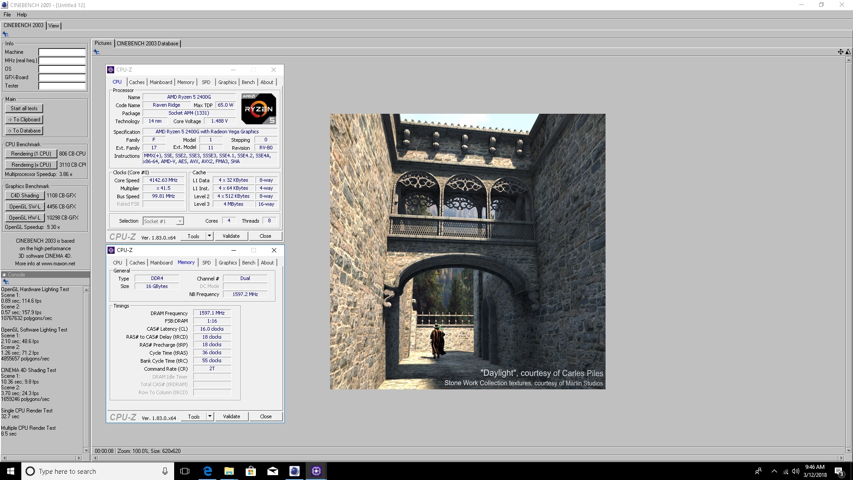Open People icon in system tray
This screenshot has width=853, height=480.
[x=758, y=471]
